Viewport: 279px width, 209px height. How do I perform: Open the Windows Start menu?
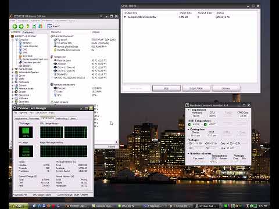click(x=19, y=206)
